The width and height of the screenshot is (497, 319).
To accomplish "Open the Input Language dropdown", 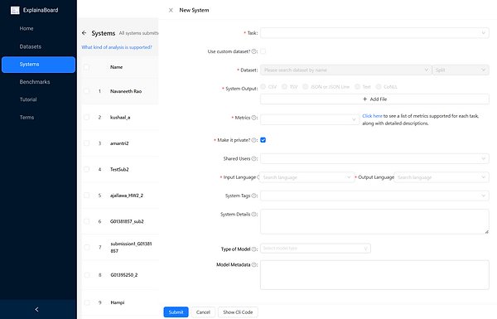I will (x=306, y=177).
